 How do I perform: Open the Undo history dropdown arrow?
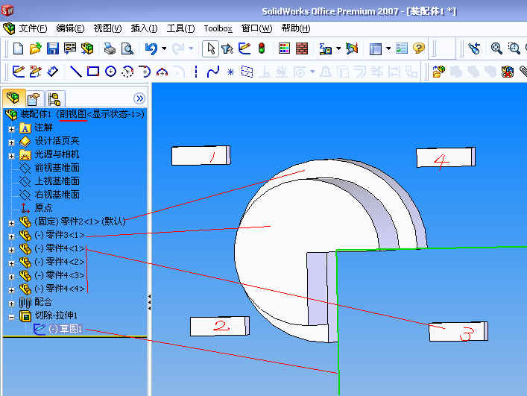click(x=164, y=48)
